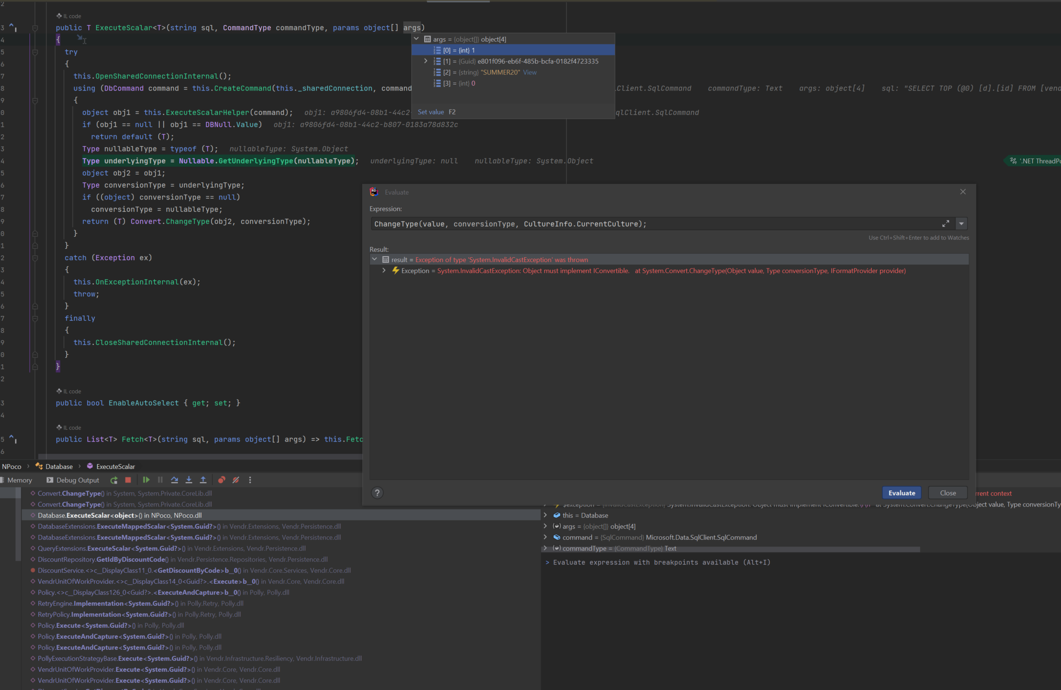Click the Evaluate button
Screen dimensions: 1061x690
pos(902,493)
